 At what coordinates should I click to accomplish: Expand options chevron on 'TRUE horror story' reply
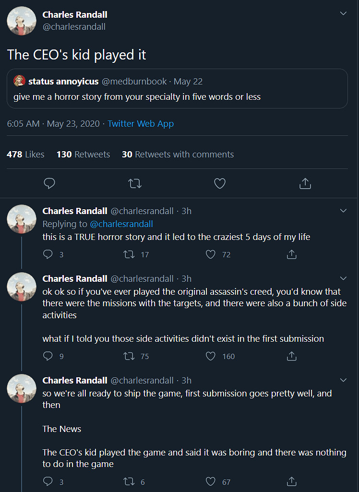click(343, 211)
